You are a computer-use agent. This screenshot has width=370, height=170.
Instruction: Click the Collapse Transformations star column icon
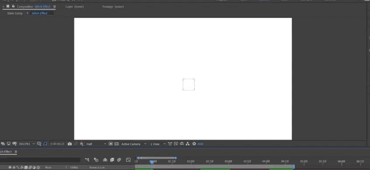[14, 168]
